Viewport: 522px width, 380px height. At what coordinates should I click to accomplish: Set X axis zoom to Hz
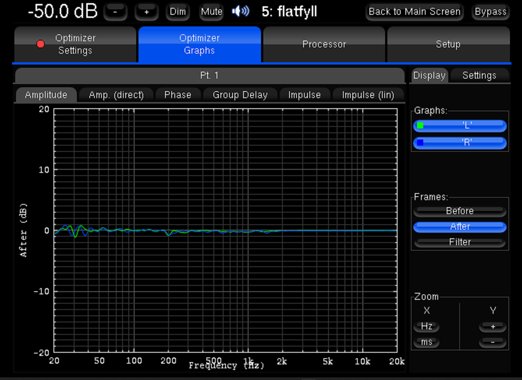[426, 326]
